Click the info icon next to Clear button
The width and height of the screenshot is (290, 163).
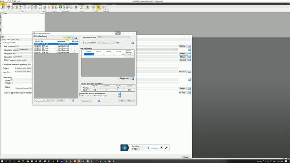click(76, 38)
